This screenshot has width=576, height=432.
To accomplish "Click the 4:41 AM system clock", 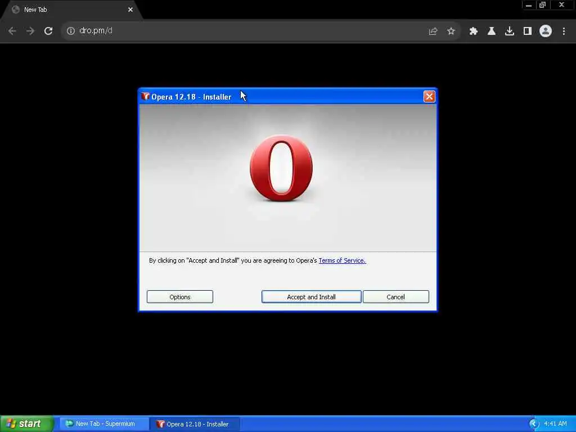I will coord(555,424).
